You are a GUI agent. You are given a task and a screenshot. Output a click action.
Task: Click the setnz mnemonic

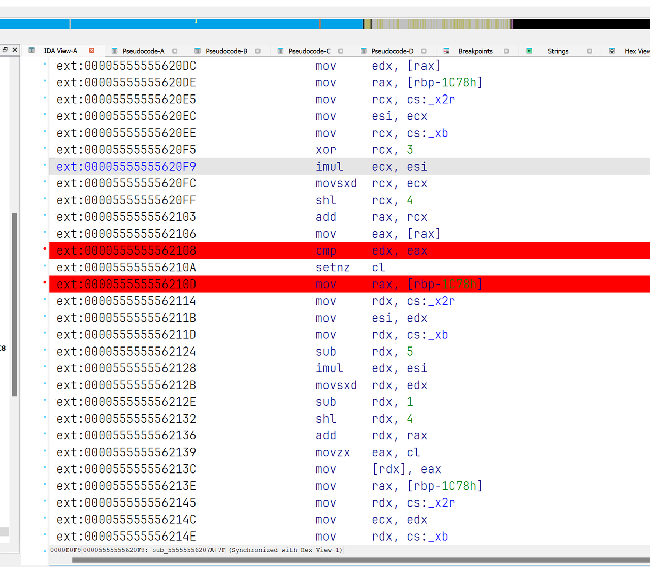(x=333, y=268)
